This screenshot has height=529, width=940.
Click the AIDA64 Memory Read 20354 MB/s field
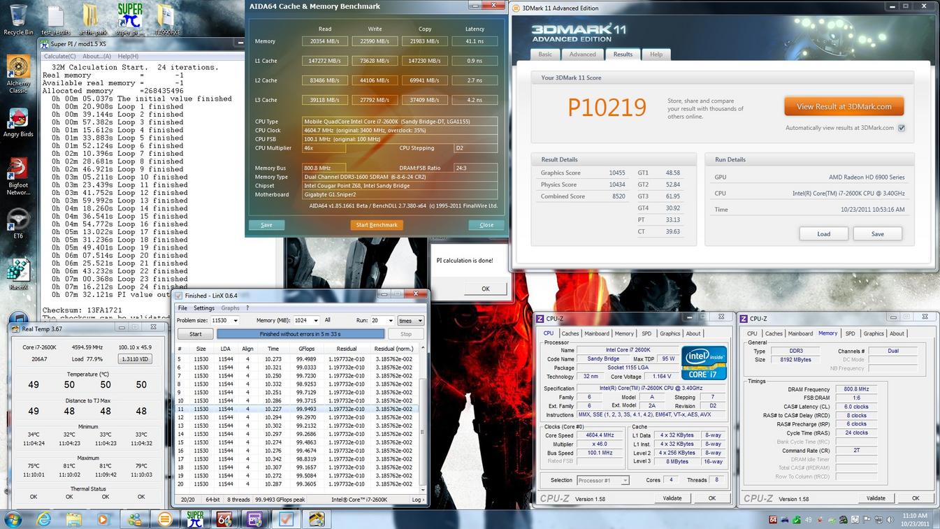pyautogui.click(x=324, y=41)
